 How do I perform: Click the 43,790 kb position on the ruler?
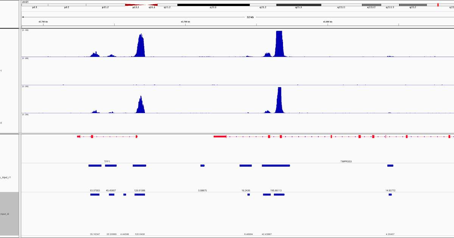click(x=185, y=22)
